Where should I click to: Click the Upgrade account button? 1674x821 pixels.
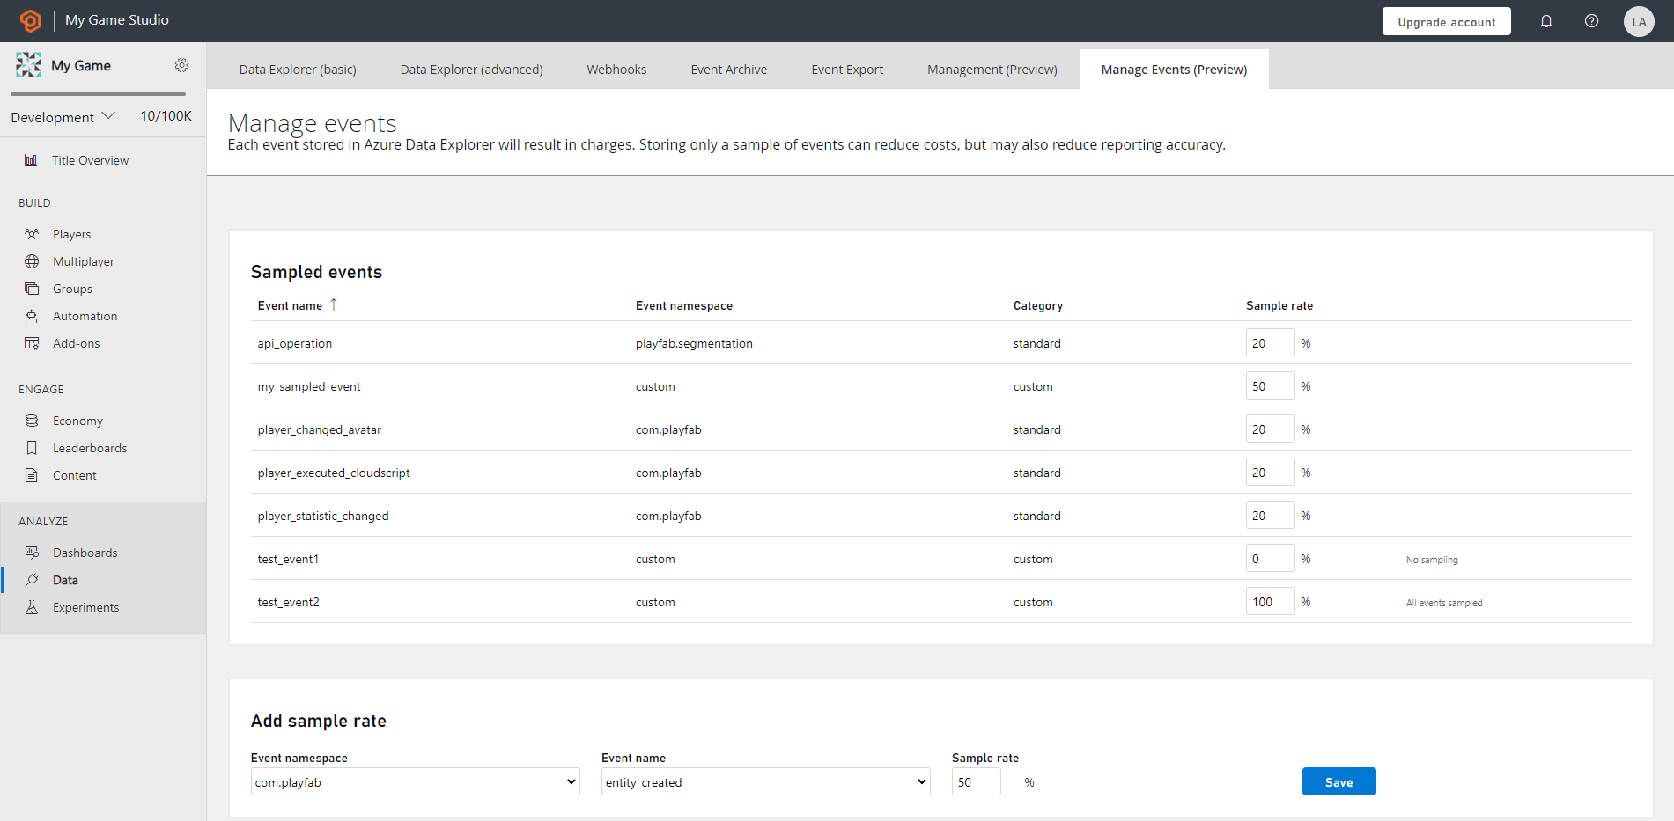tap(1446, 20)
